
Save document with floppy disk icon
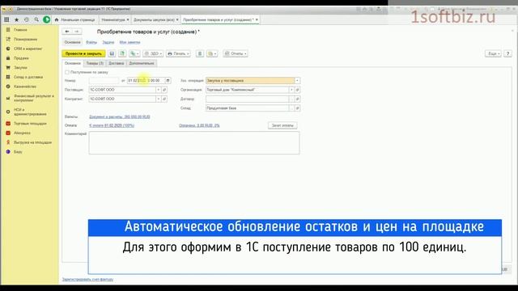point(112,53)
